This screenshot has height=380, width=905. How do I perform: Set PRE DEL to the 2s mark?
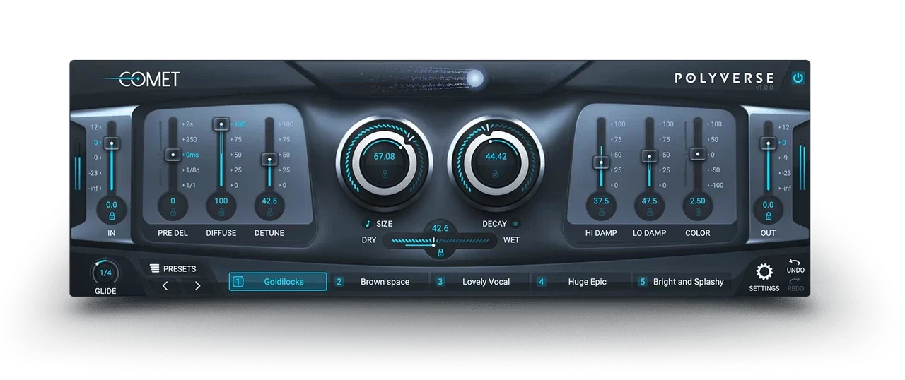(x=189, y=124)
